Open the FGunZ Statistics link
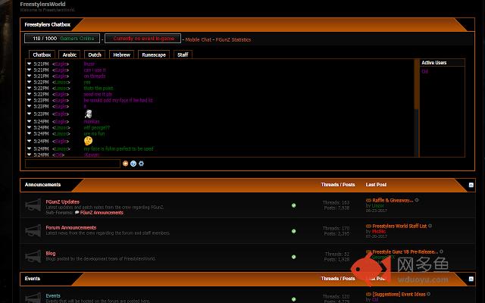The image size is (485, 303). (x=233, y=39)
